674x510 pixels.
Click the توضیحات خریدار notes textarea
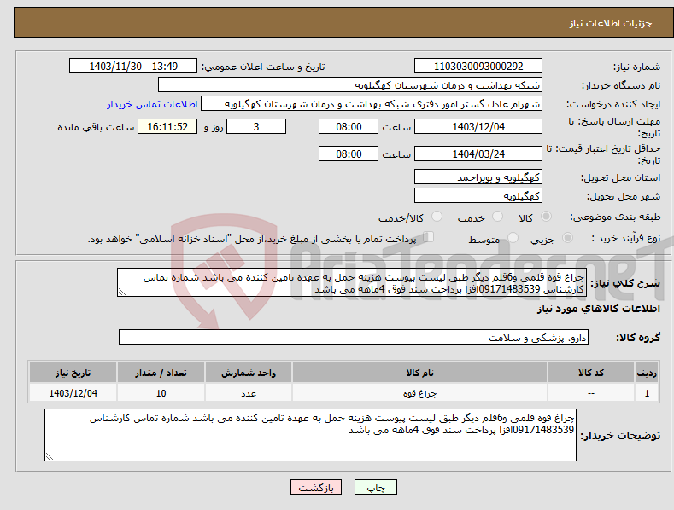[310, 435]
